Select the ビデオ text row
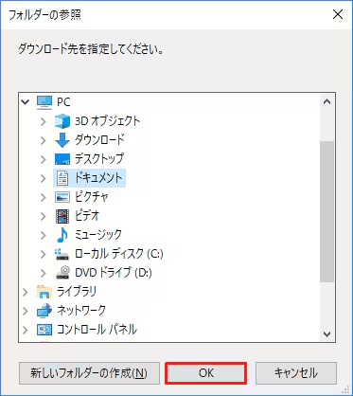 (87, 216)
